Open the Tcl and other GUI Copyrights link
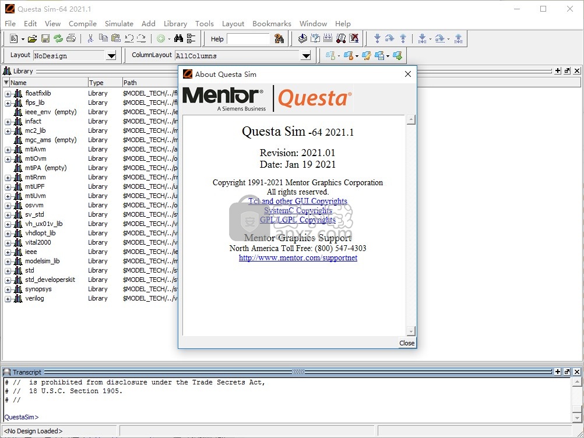 point(298,201)
